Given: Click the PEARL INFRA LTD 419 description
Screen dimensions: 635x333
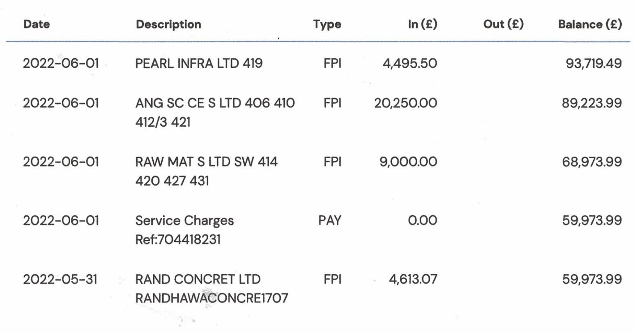Looking at the screenshot, I should [x=199, y=63].
